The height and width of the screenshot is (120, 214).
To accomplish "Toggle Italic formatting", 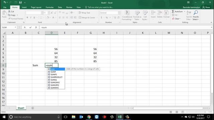I will [x=31, y=18].
